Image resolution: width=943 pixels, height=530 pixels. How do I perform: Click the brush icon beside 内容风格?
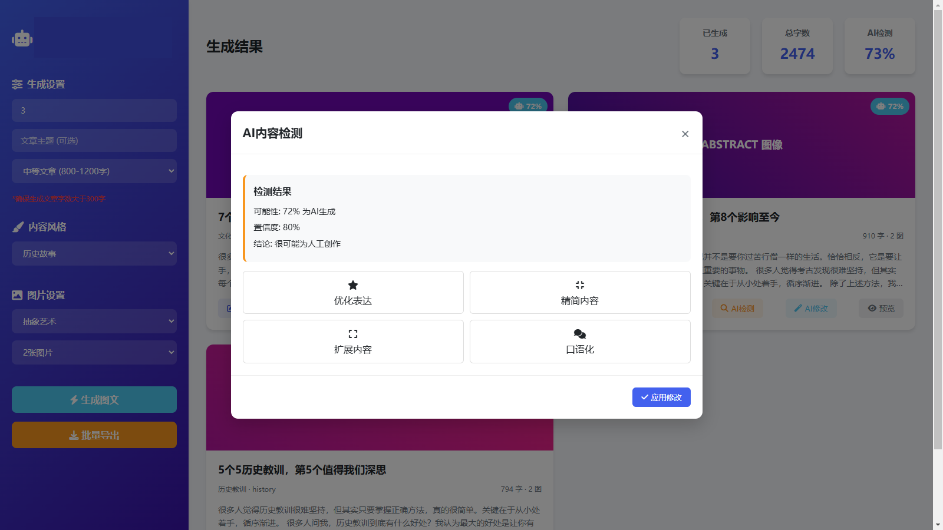point(17,226)
